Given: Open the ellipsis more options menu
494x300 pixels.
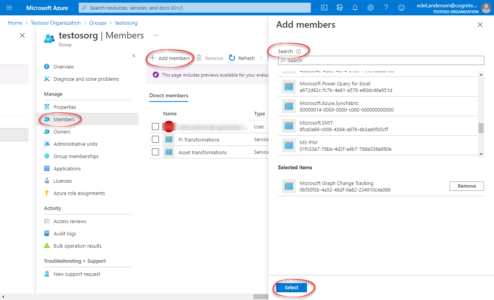Looking at the screenshot, I should tap(156, 35).
